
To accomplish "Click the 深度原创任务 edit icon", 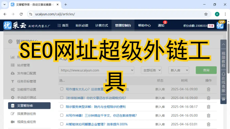I will tap(13, 114).
